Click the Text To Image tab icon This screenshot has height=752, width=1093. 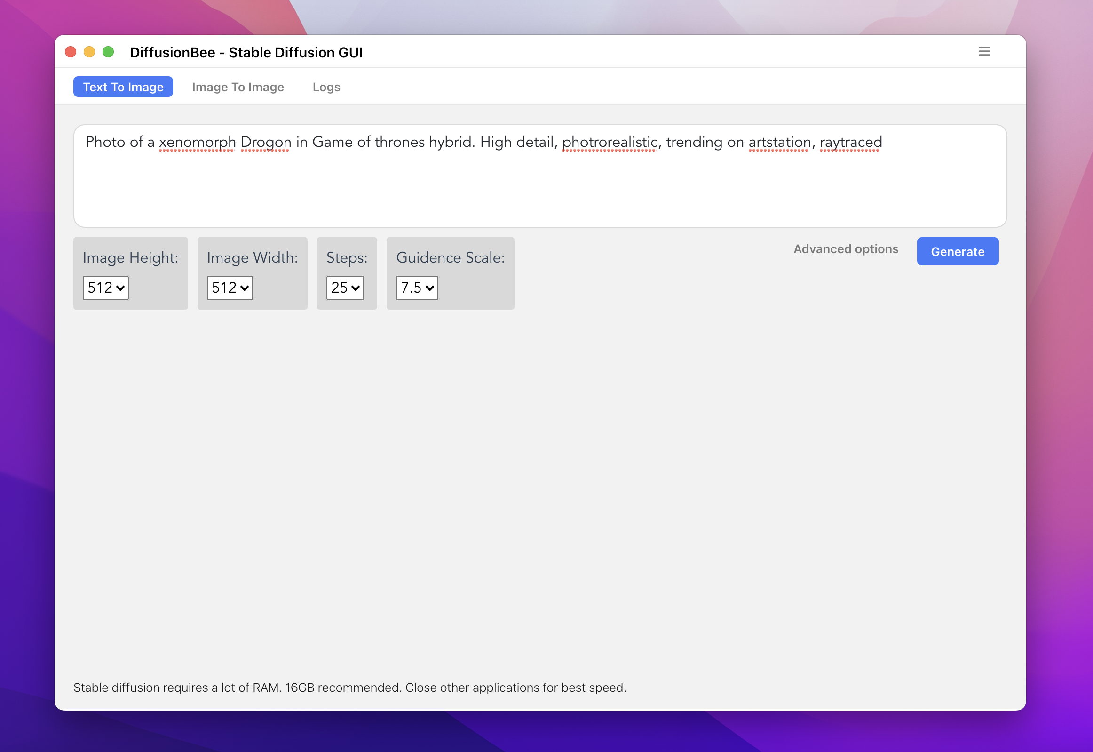[123, 87]
